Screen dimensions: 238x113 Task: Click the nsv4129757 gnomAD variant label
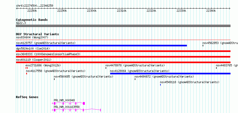point(46,43)
